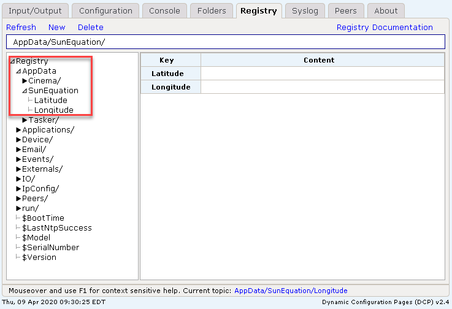Expand the Tasker/ node arrow
This screenshot has width=452, height=309.
coord(25,120)
